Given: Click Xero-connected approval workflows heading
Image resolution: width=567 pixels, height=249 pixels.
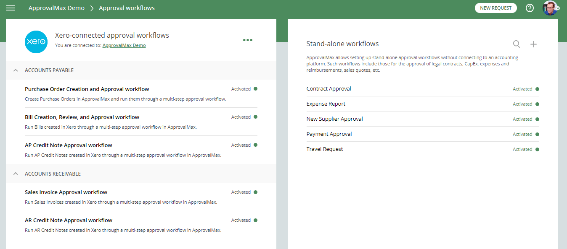Looking at the screenshot, I should [112, 36].
